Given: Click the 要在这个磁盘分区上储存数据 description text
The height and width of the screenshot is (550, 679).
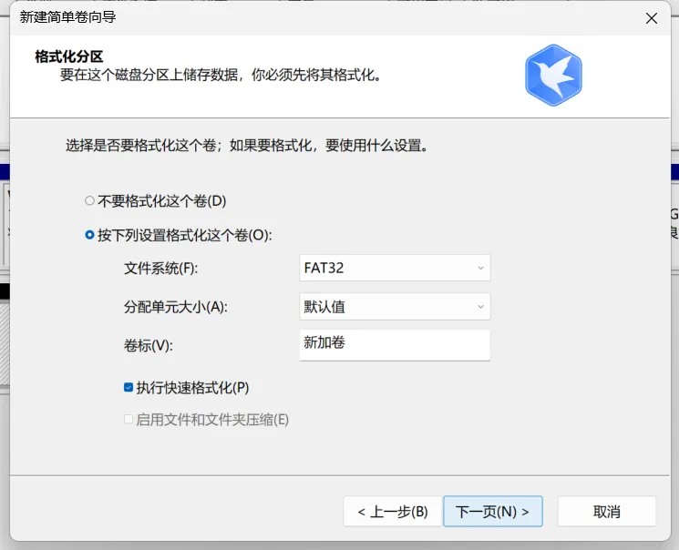Looking at the screenshot, I should 220,75.
